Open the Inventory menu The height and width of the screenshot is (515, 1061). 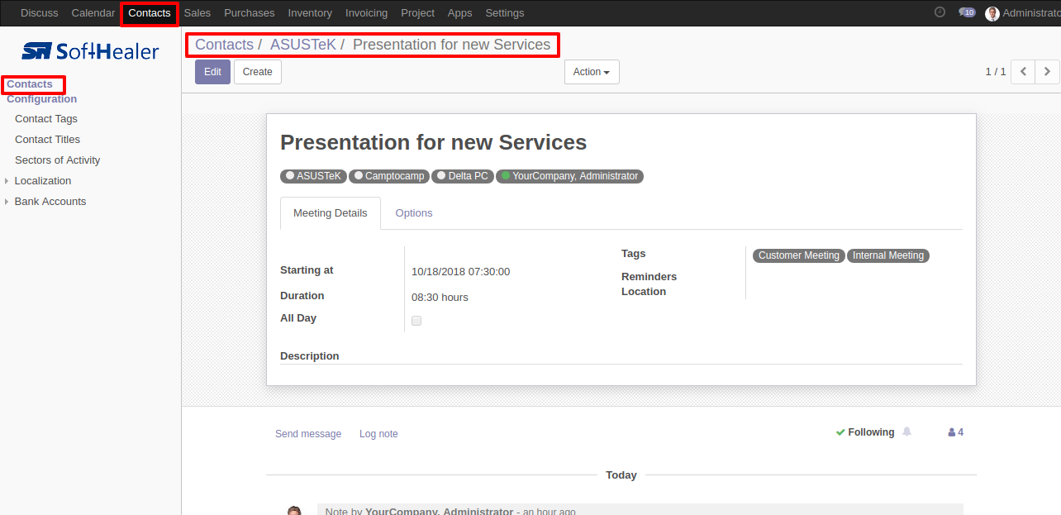pos(310,13)
